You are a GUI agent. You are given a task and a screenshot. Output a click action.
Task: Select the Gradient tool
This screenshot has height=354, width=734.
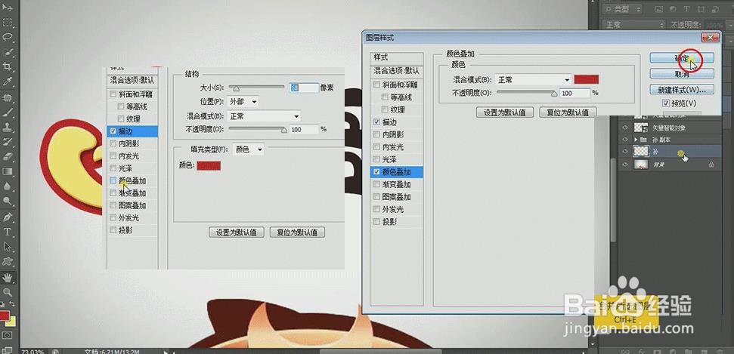click(x=8, y=171)
